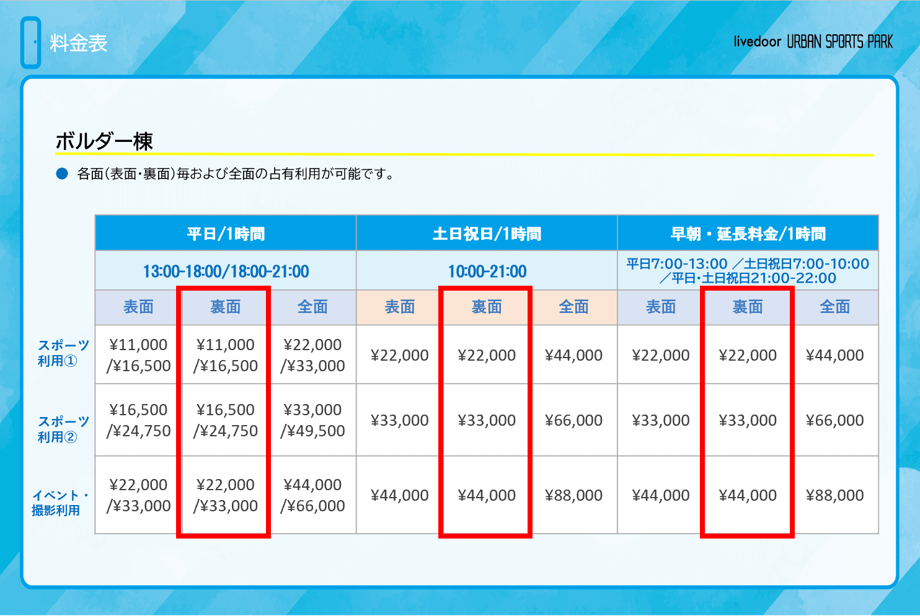The image size is (920, 616).
Task: Select the 早朝・延長料金/1時間 column header
Action: [x=748, y=234]
